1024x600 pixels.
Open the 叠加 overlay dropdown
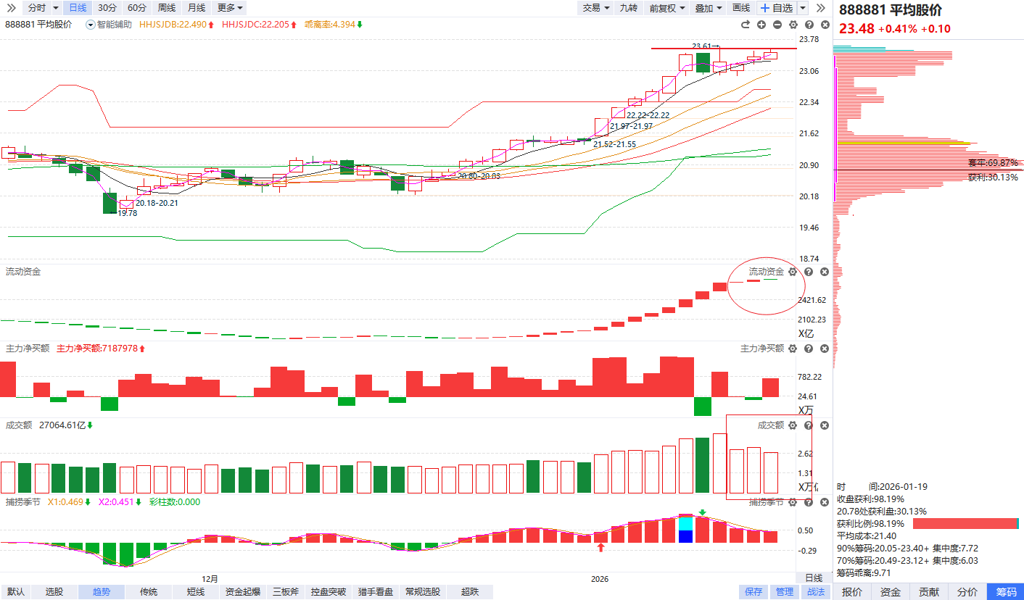point(709,8)
